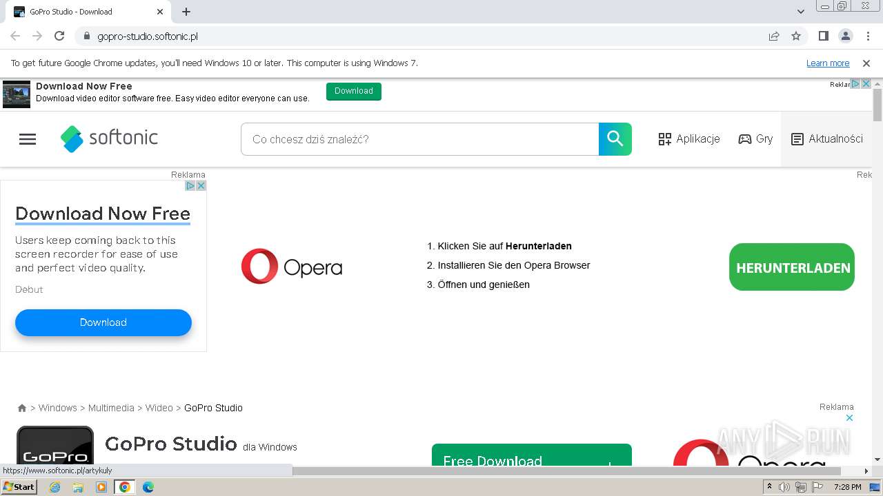Go back in Chrome

(x=15, y=36)
